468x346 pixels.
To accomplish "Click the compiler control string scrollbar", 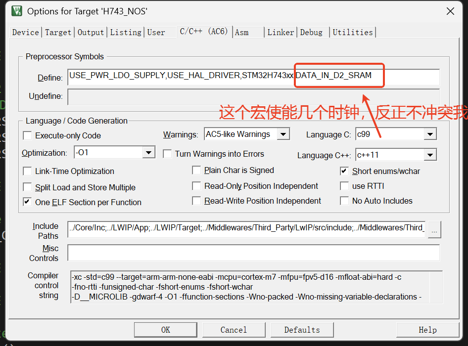I will pos(436,287).
